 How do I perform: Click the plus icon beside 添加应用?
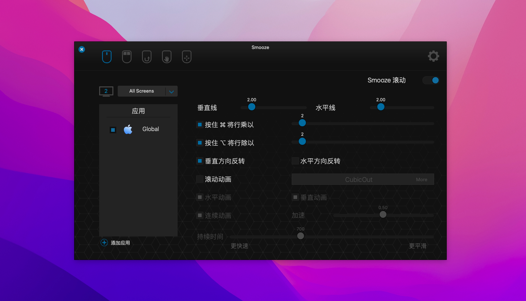104,243
